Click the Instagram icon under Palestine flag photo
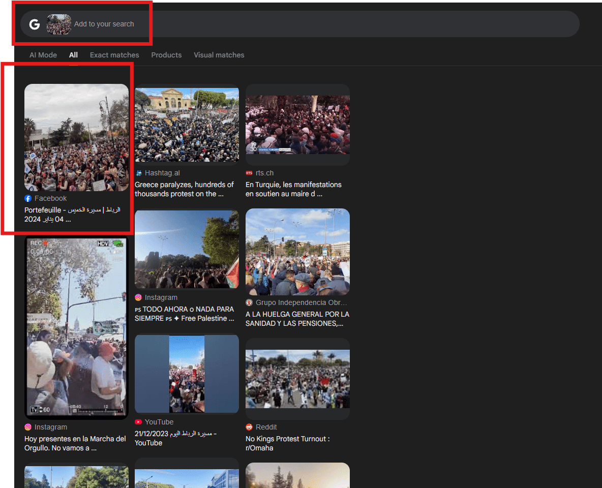 [138, 298]
